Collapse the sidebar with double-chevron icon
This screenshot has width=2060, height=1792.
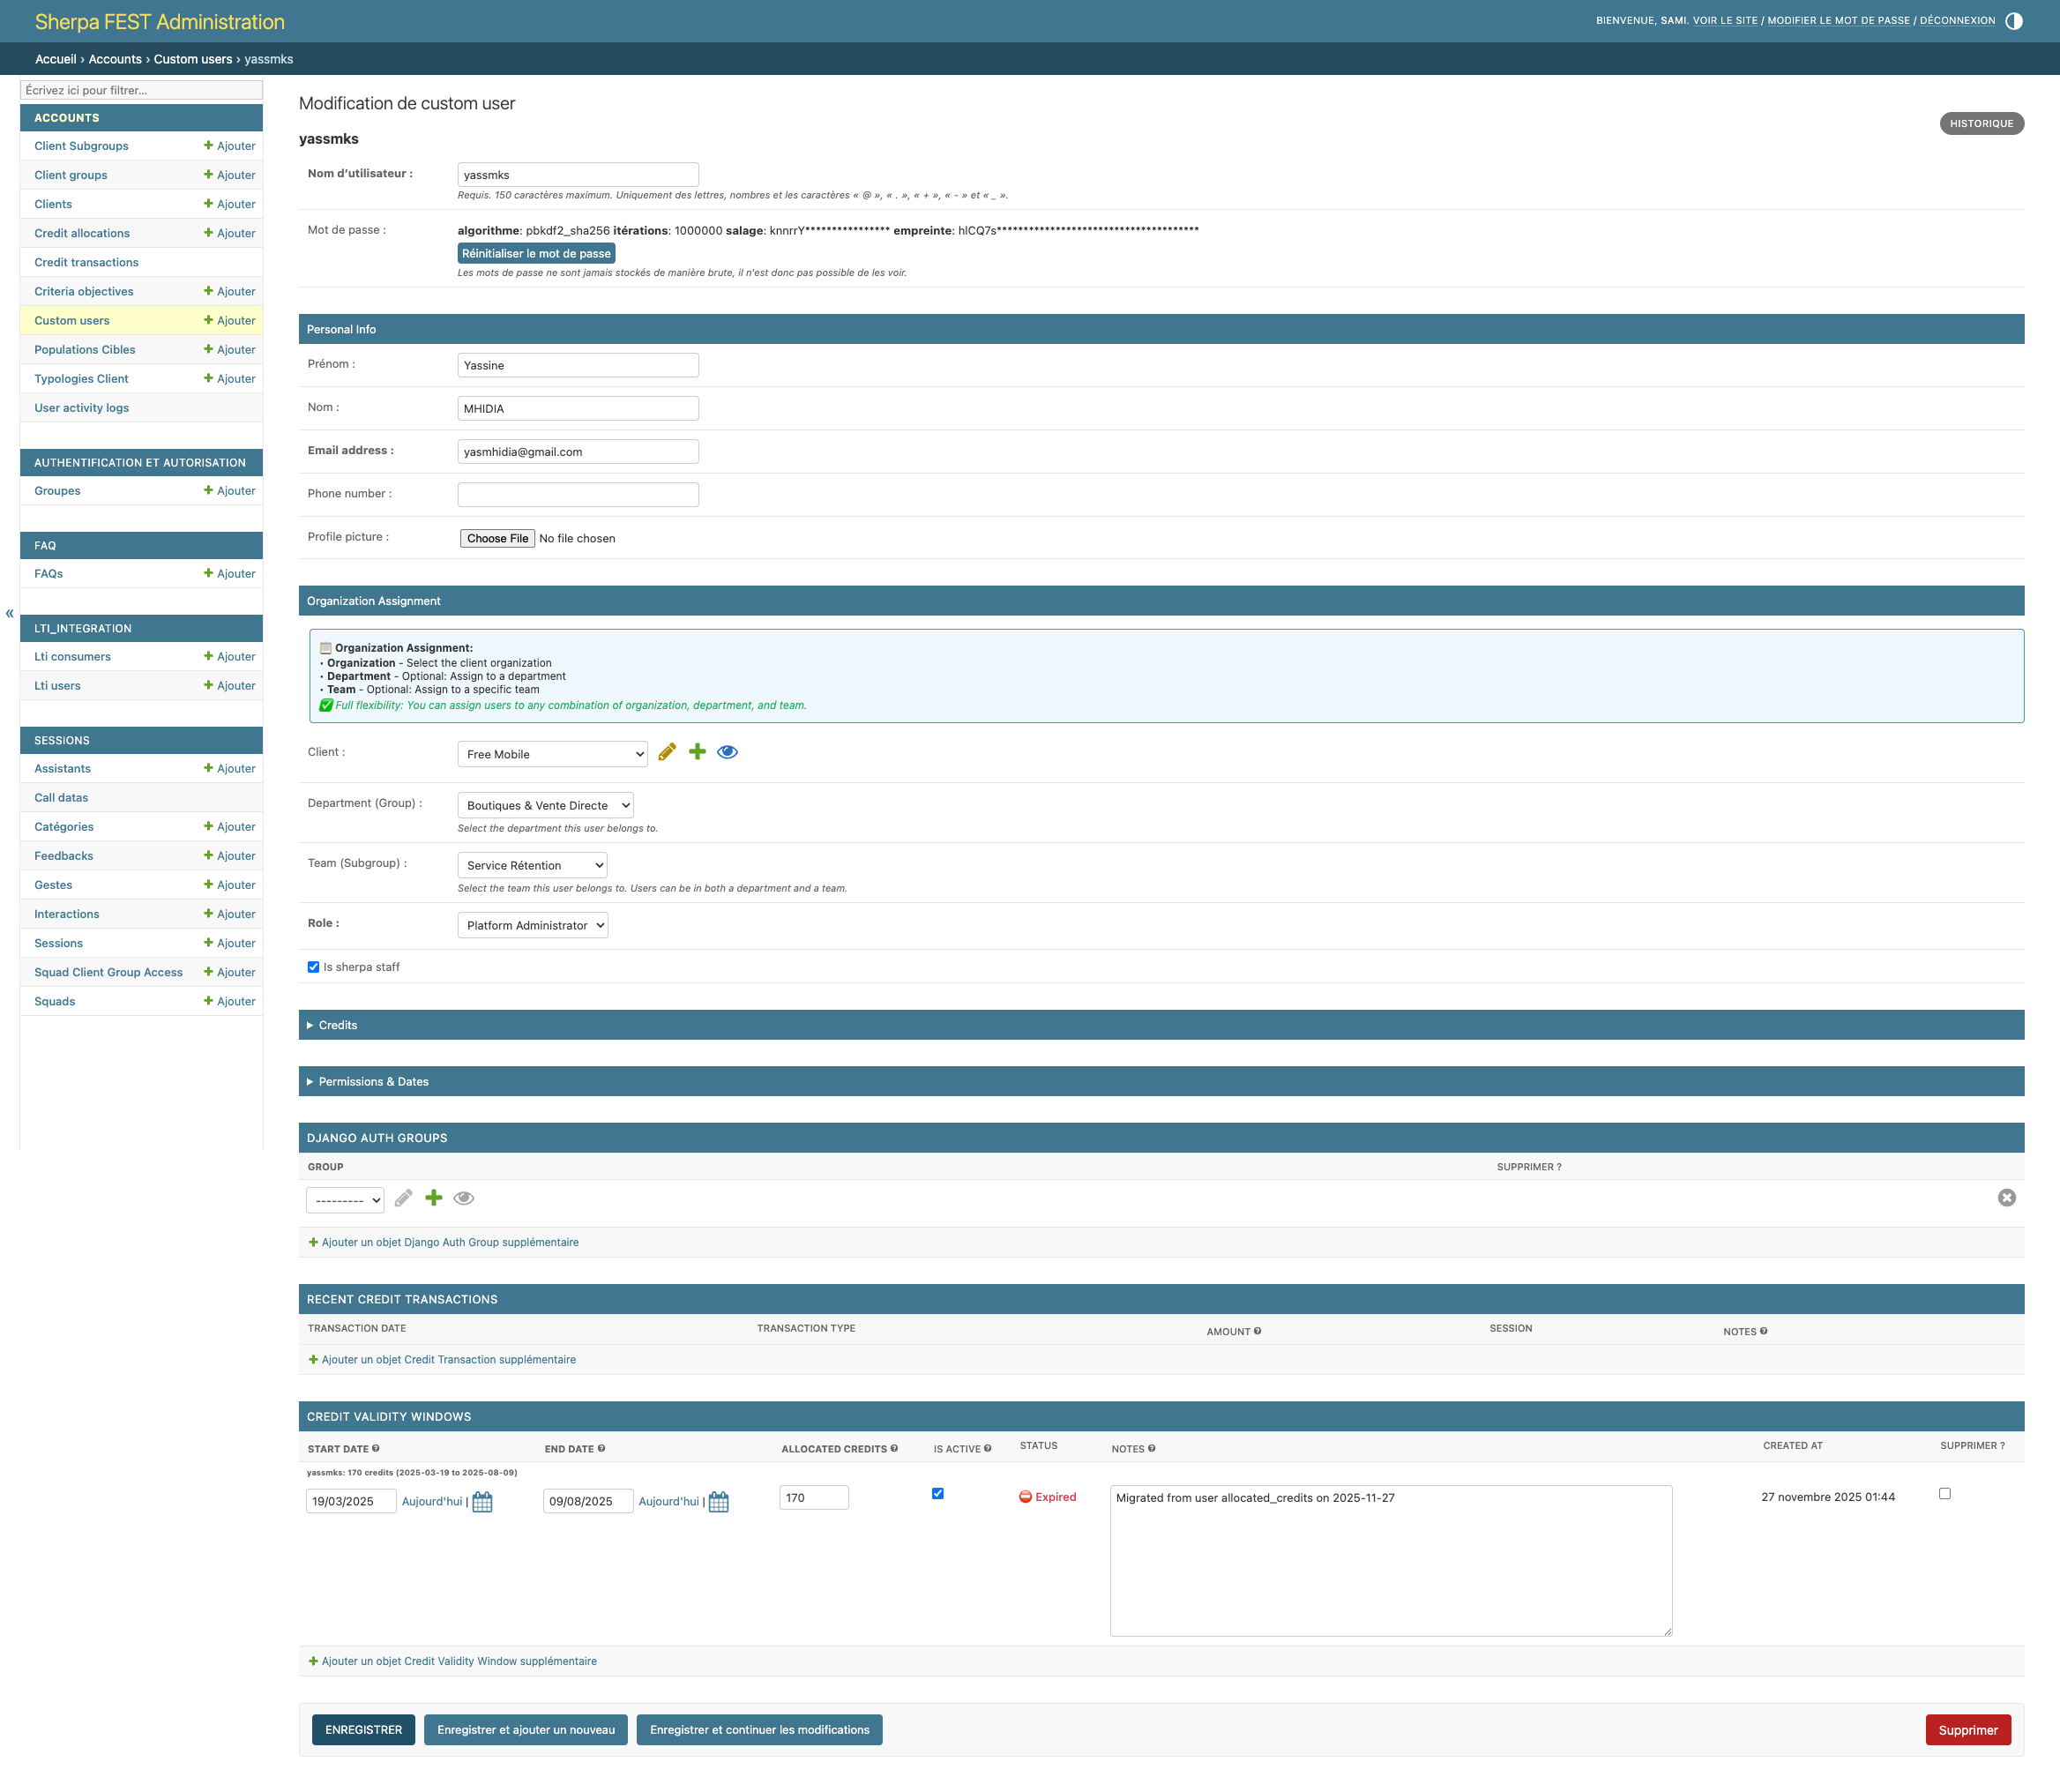tap(10, 614)
